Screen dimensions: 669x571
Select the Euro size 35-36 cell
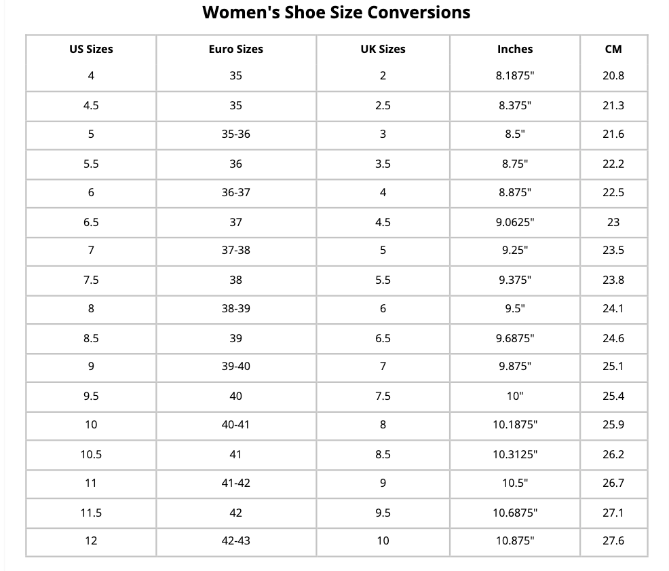[235, 134]
